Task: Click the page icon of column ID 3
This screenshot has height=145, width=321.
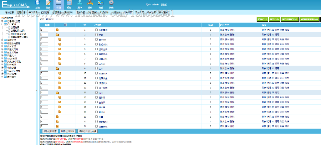Action: [x=60, y=40]
